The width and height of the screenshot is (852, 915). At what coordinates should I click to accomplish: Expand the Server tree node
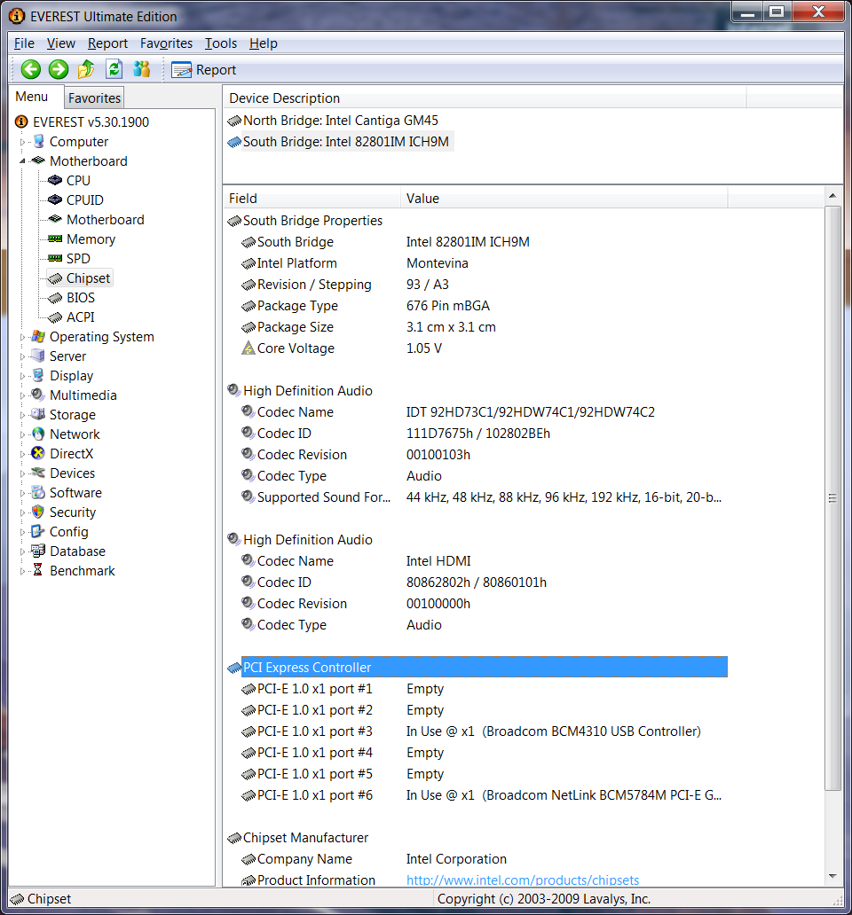click(x=23, y=356)
